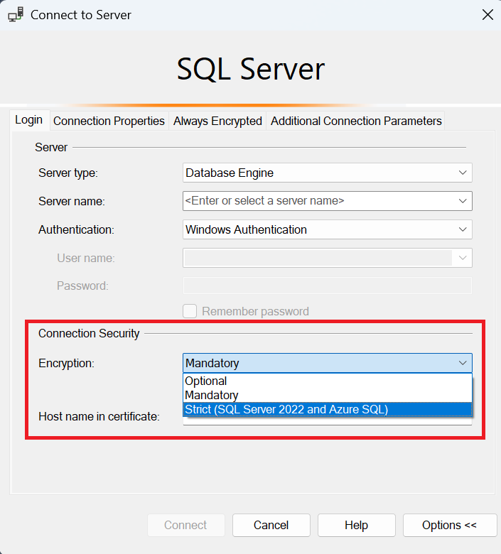Viewport: 501px width, 554px height.
Task: Toggle the Remember password checkbox
Action: 190,311
